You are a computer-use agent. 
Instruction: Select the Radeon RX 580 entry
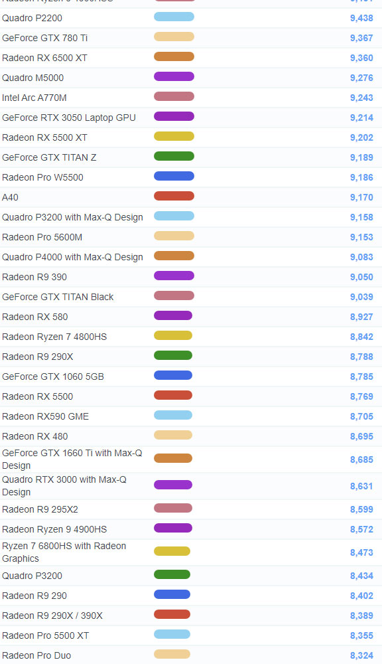34,317
